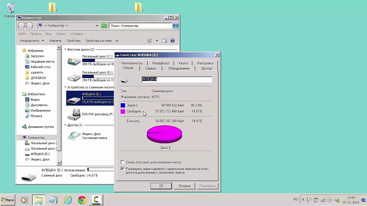Select the Local Disk (C:) drive icon
Image resolution: width=367 pixels, height=206 pixels.
74,61
